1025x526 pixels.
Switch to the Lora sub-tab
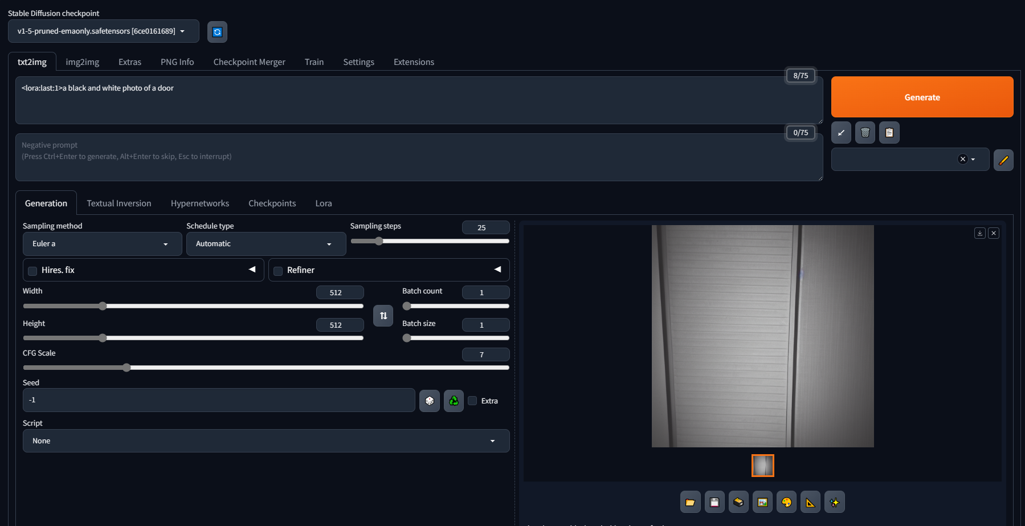(x=324, y=203)
